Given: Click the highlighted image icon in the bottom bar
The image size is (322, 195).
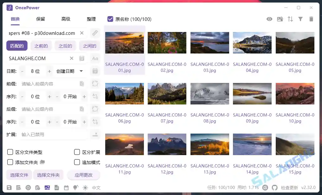Looking at the screenshot, I should (x=48, y=187).
